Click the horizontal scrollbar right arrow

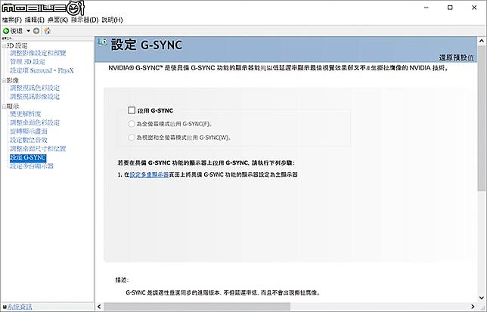[473, 307]
